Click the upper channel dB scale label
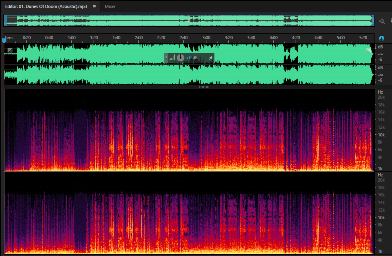Screen dimensions: 392x256 click(x=380, y=47)
